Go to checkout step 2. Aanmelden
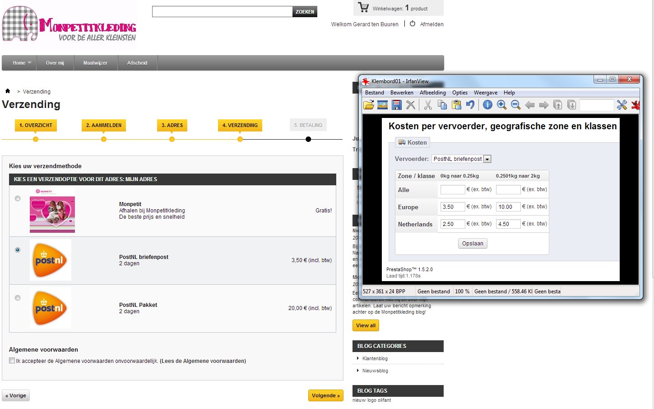 104,125
